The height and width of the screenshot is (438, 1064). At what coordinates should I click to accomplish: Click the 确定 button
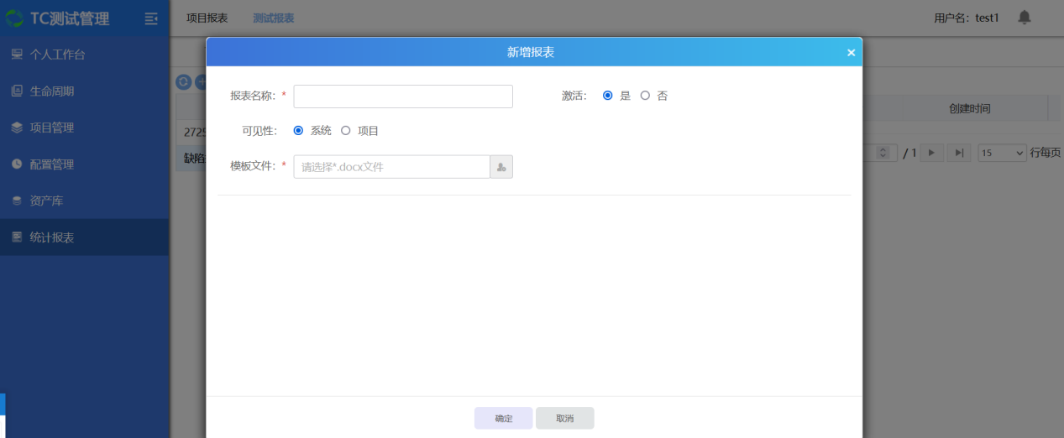click(x=503, y=418)
